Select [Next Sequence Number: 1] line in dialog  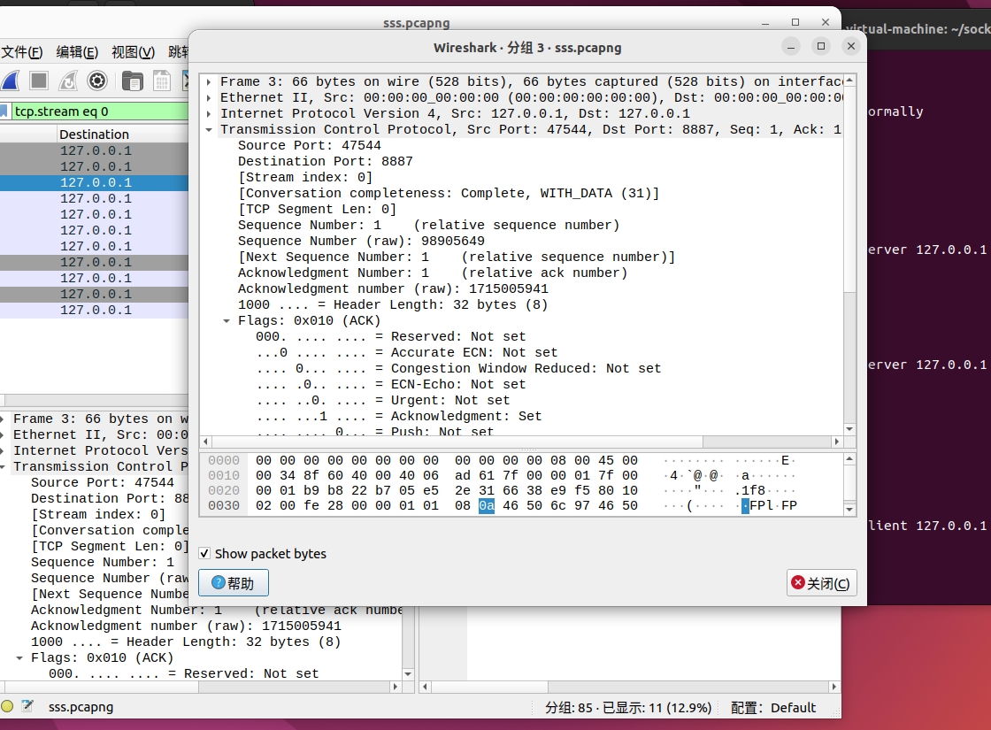pos(457,257)
